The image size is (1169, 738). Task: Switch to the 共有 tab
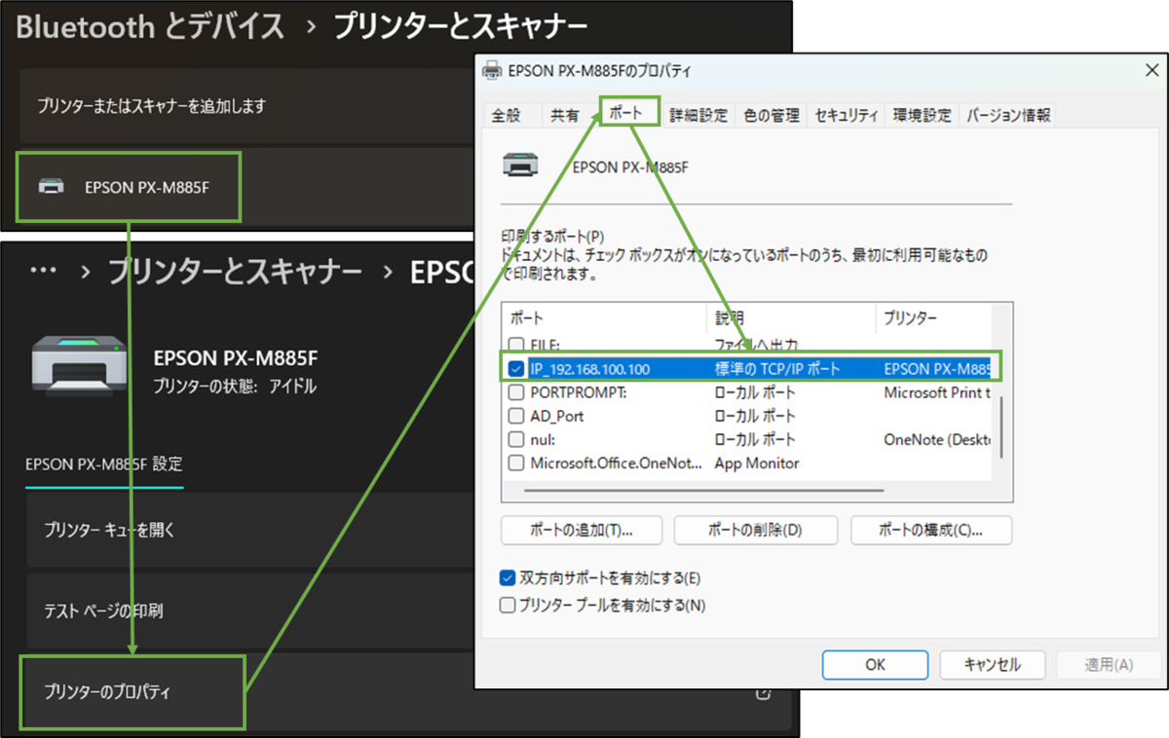(565, 115)
